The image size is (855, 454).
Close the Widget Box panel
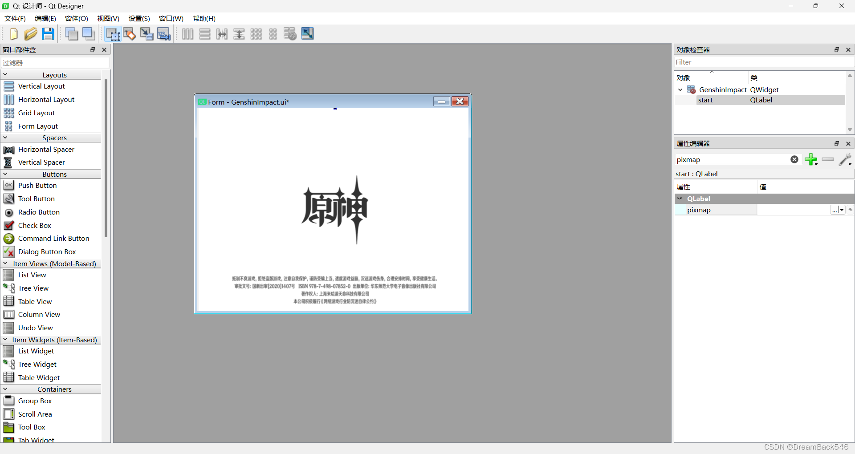coord(104,50)
